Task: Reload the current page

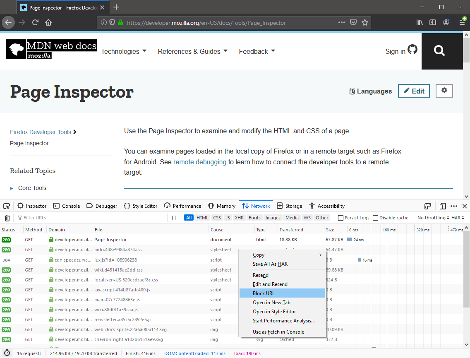Action: (35, 22)
